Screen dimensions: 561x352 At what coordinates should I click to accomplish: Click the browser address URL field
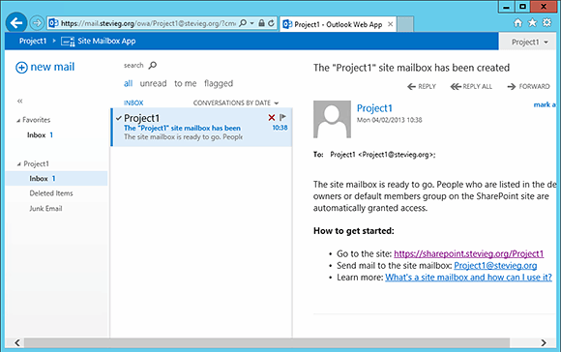coord(148,23)
